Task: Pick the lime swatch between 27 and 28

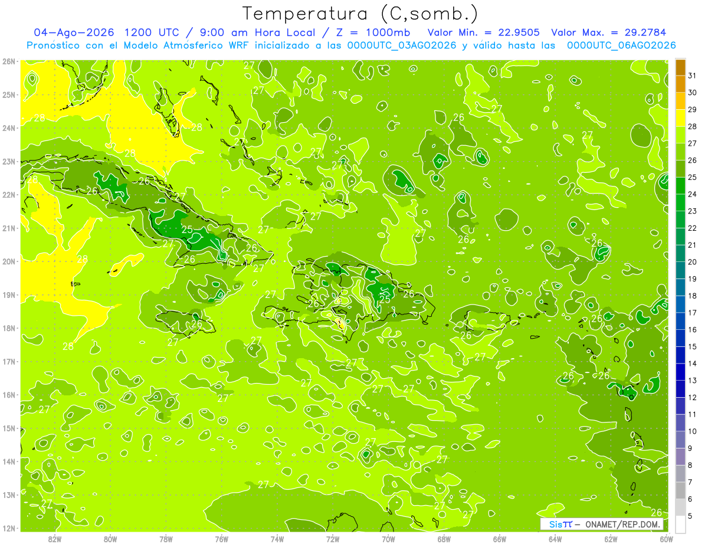Action: tap(680, 135)
